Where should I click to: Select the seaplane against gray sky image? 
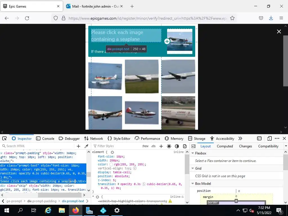tap(142, 113)
